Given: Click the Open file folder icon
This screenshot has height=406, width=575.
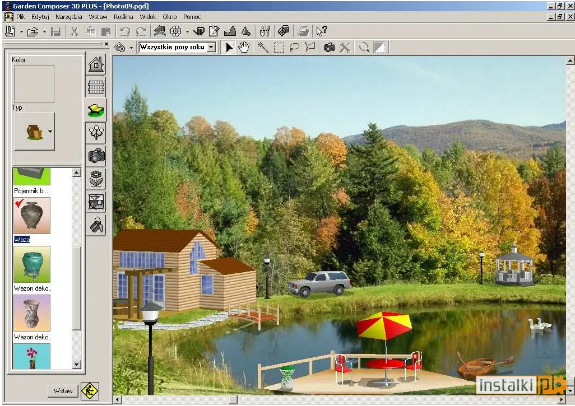Looking at the screenshot, I should point(33,32).
